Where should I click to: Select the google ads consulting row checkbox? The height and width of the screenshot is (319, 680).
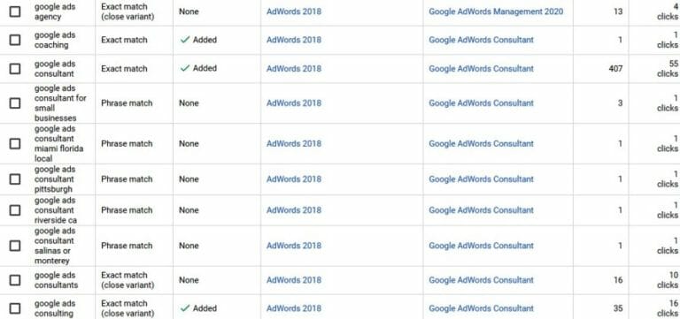[15, 308]
